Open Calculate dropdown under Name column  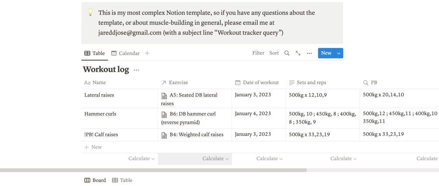[142, 159]
